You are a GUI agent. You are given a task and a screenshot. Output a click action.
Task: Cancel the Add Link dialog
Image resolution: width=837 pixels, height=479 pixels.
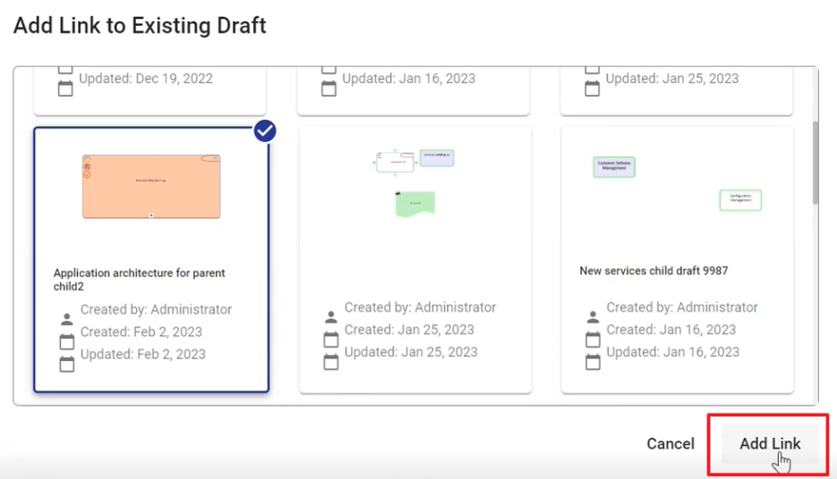tap(670, 444)
